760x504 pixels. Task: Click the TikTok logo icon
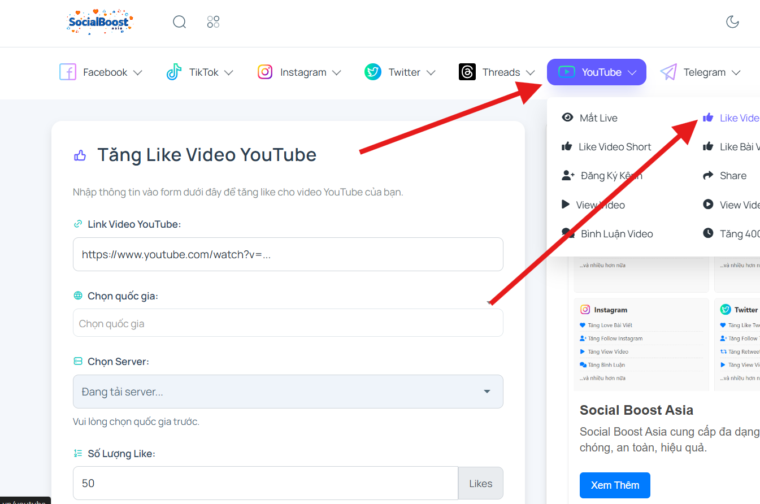click(x=174, y=72)
